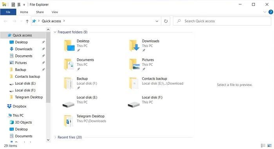Expand the ribbon with the chevron
The height and width of the screenshot is (149, 274).
[265, 12]
